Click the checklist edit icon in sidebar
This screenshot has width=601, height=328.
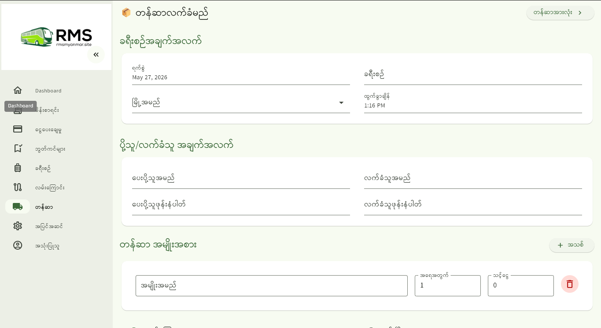tap(18, 148)
